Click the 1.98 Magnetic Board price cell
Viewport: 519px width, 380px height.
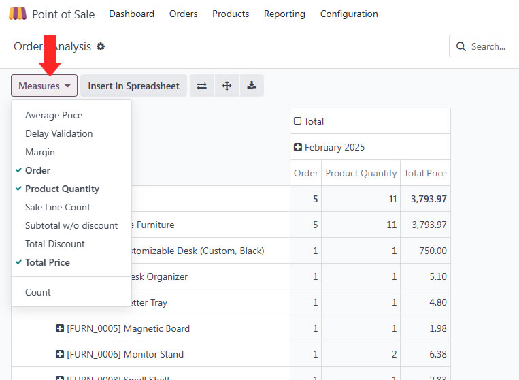tap(425, 328)
